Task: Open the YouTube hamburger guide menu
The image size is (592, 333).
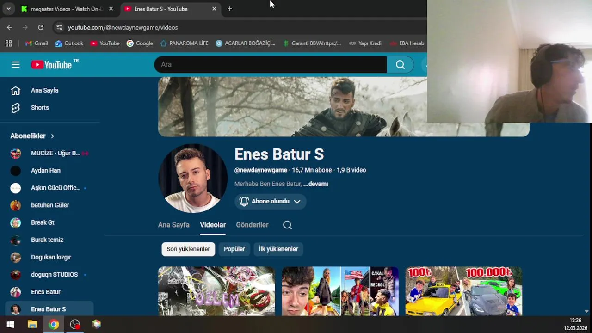Action: (16, 65)
